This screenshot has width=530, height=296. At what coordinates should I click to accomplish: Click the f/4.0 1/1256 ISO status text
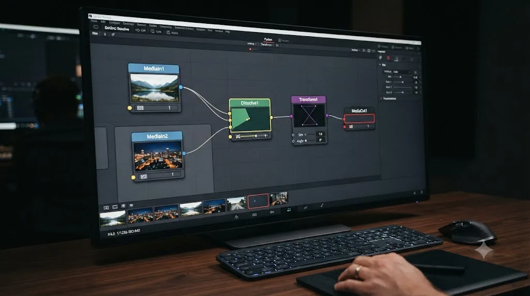coord(124,232)
